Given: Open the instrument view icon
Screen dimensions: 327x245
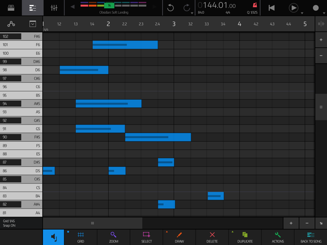Looking at the screenshot, I should coord(11,8).
